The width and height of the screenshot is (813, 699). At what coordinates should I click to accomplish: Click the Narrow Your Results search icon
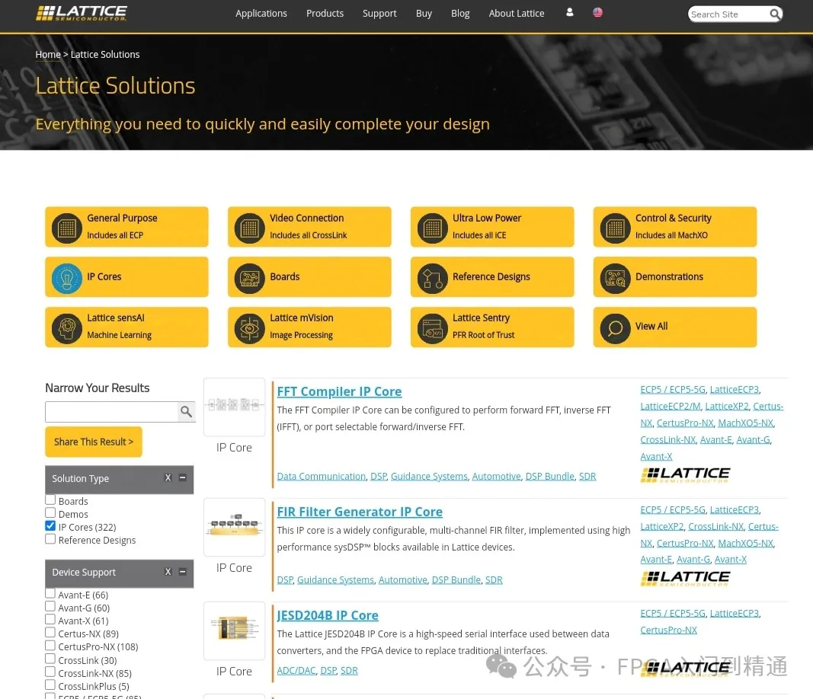(x=186, y=412)
